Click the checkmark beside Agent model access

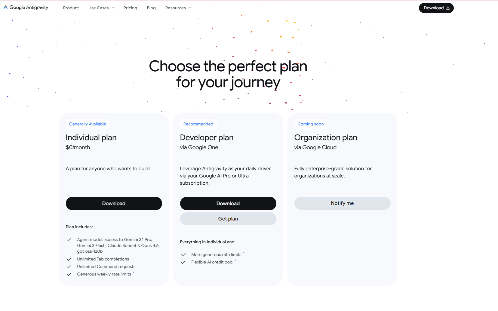[x=69, y=240]
